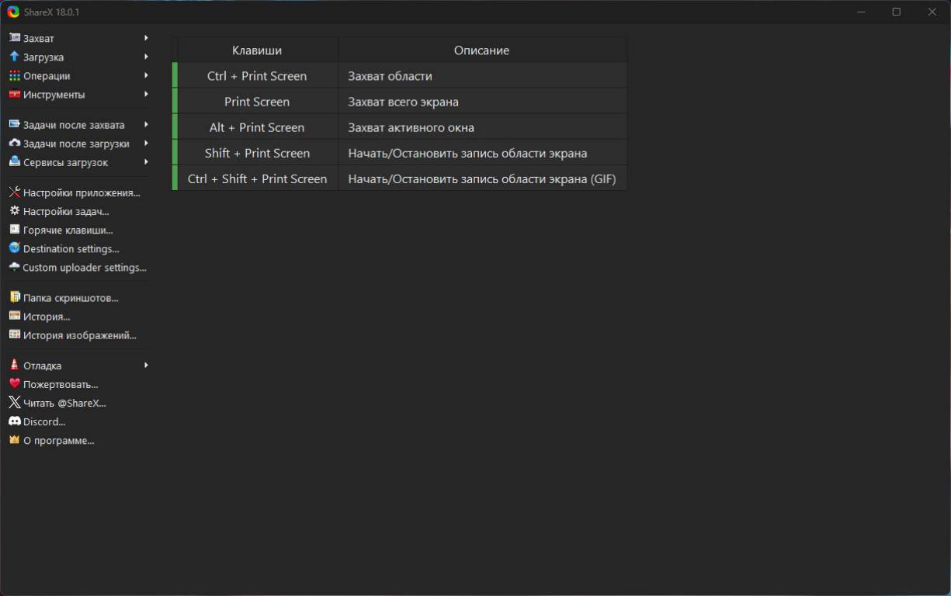951x596 pixels.
Task: Click the blue Загрузка upload arrow icon
Action: (14, 57)
